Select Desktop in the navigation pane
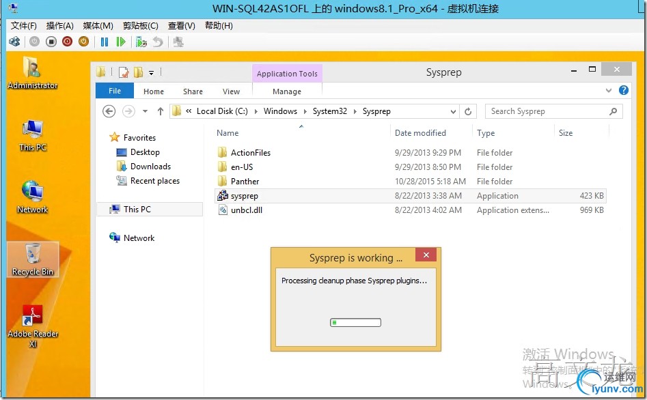This screenshot has height=400, width=647. coord(138,152)
